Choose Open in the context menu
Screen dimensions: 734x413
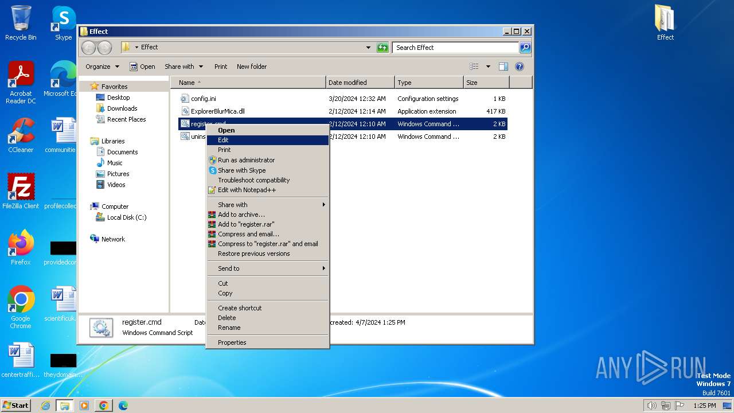[268, 130]
